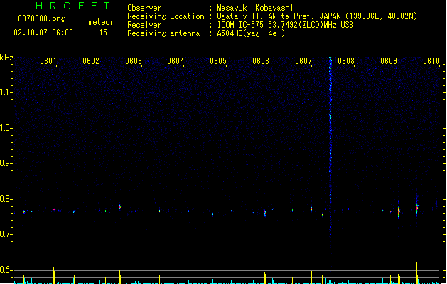Image resolution: width=447 pixels, height=284 pixels.
Task: Click the Receiving Location label
Action: coord(166,16)
